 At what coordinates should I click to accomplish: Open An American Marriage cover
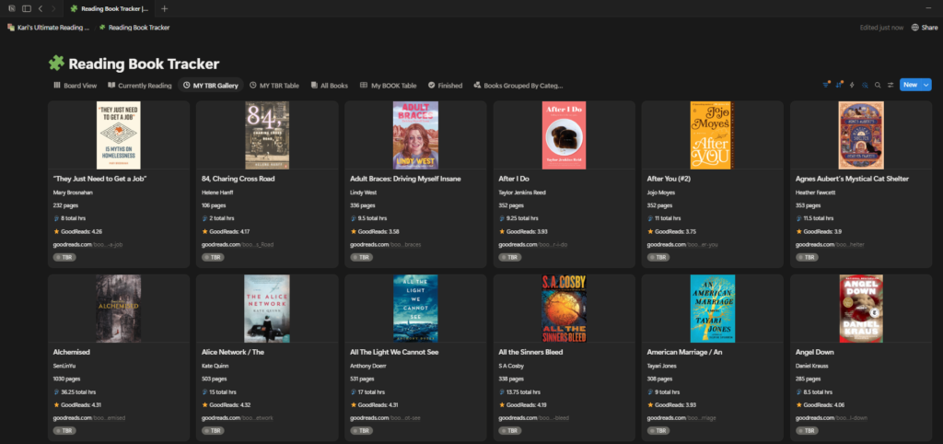click(713, 309)
